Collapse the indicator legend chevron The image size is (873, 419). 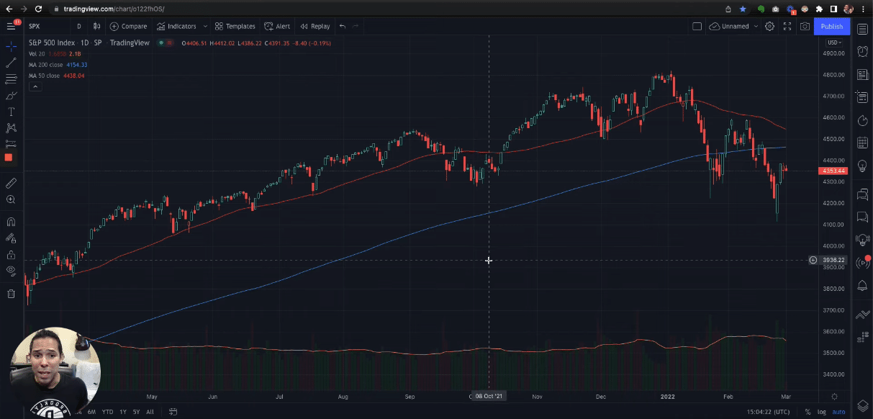coord(34,86)
